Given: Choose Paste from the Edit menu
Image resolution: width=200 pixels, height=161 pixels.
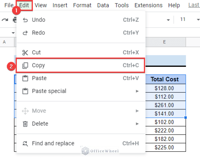Looking at the screenshot, I should (x=81, y=78).
